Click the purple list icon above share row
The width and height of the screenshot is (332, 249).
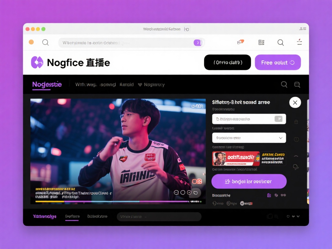[x=269, y=195]
